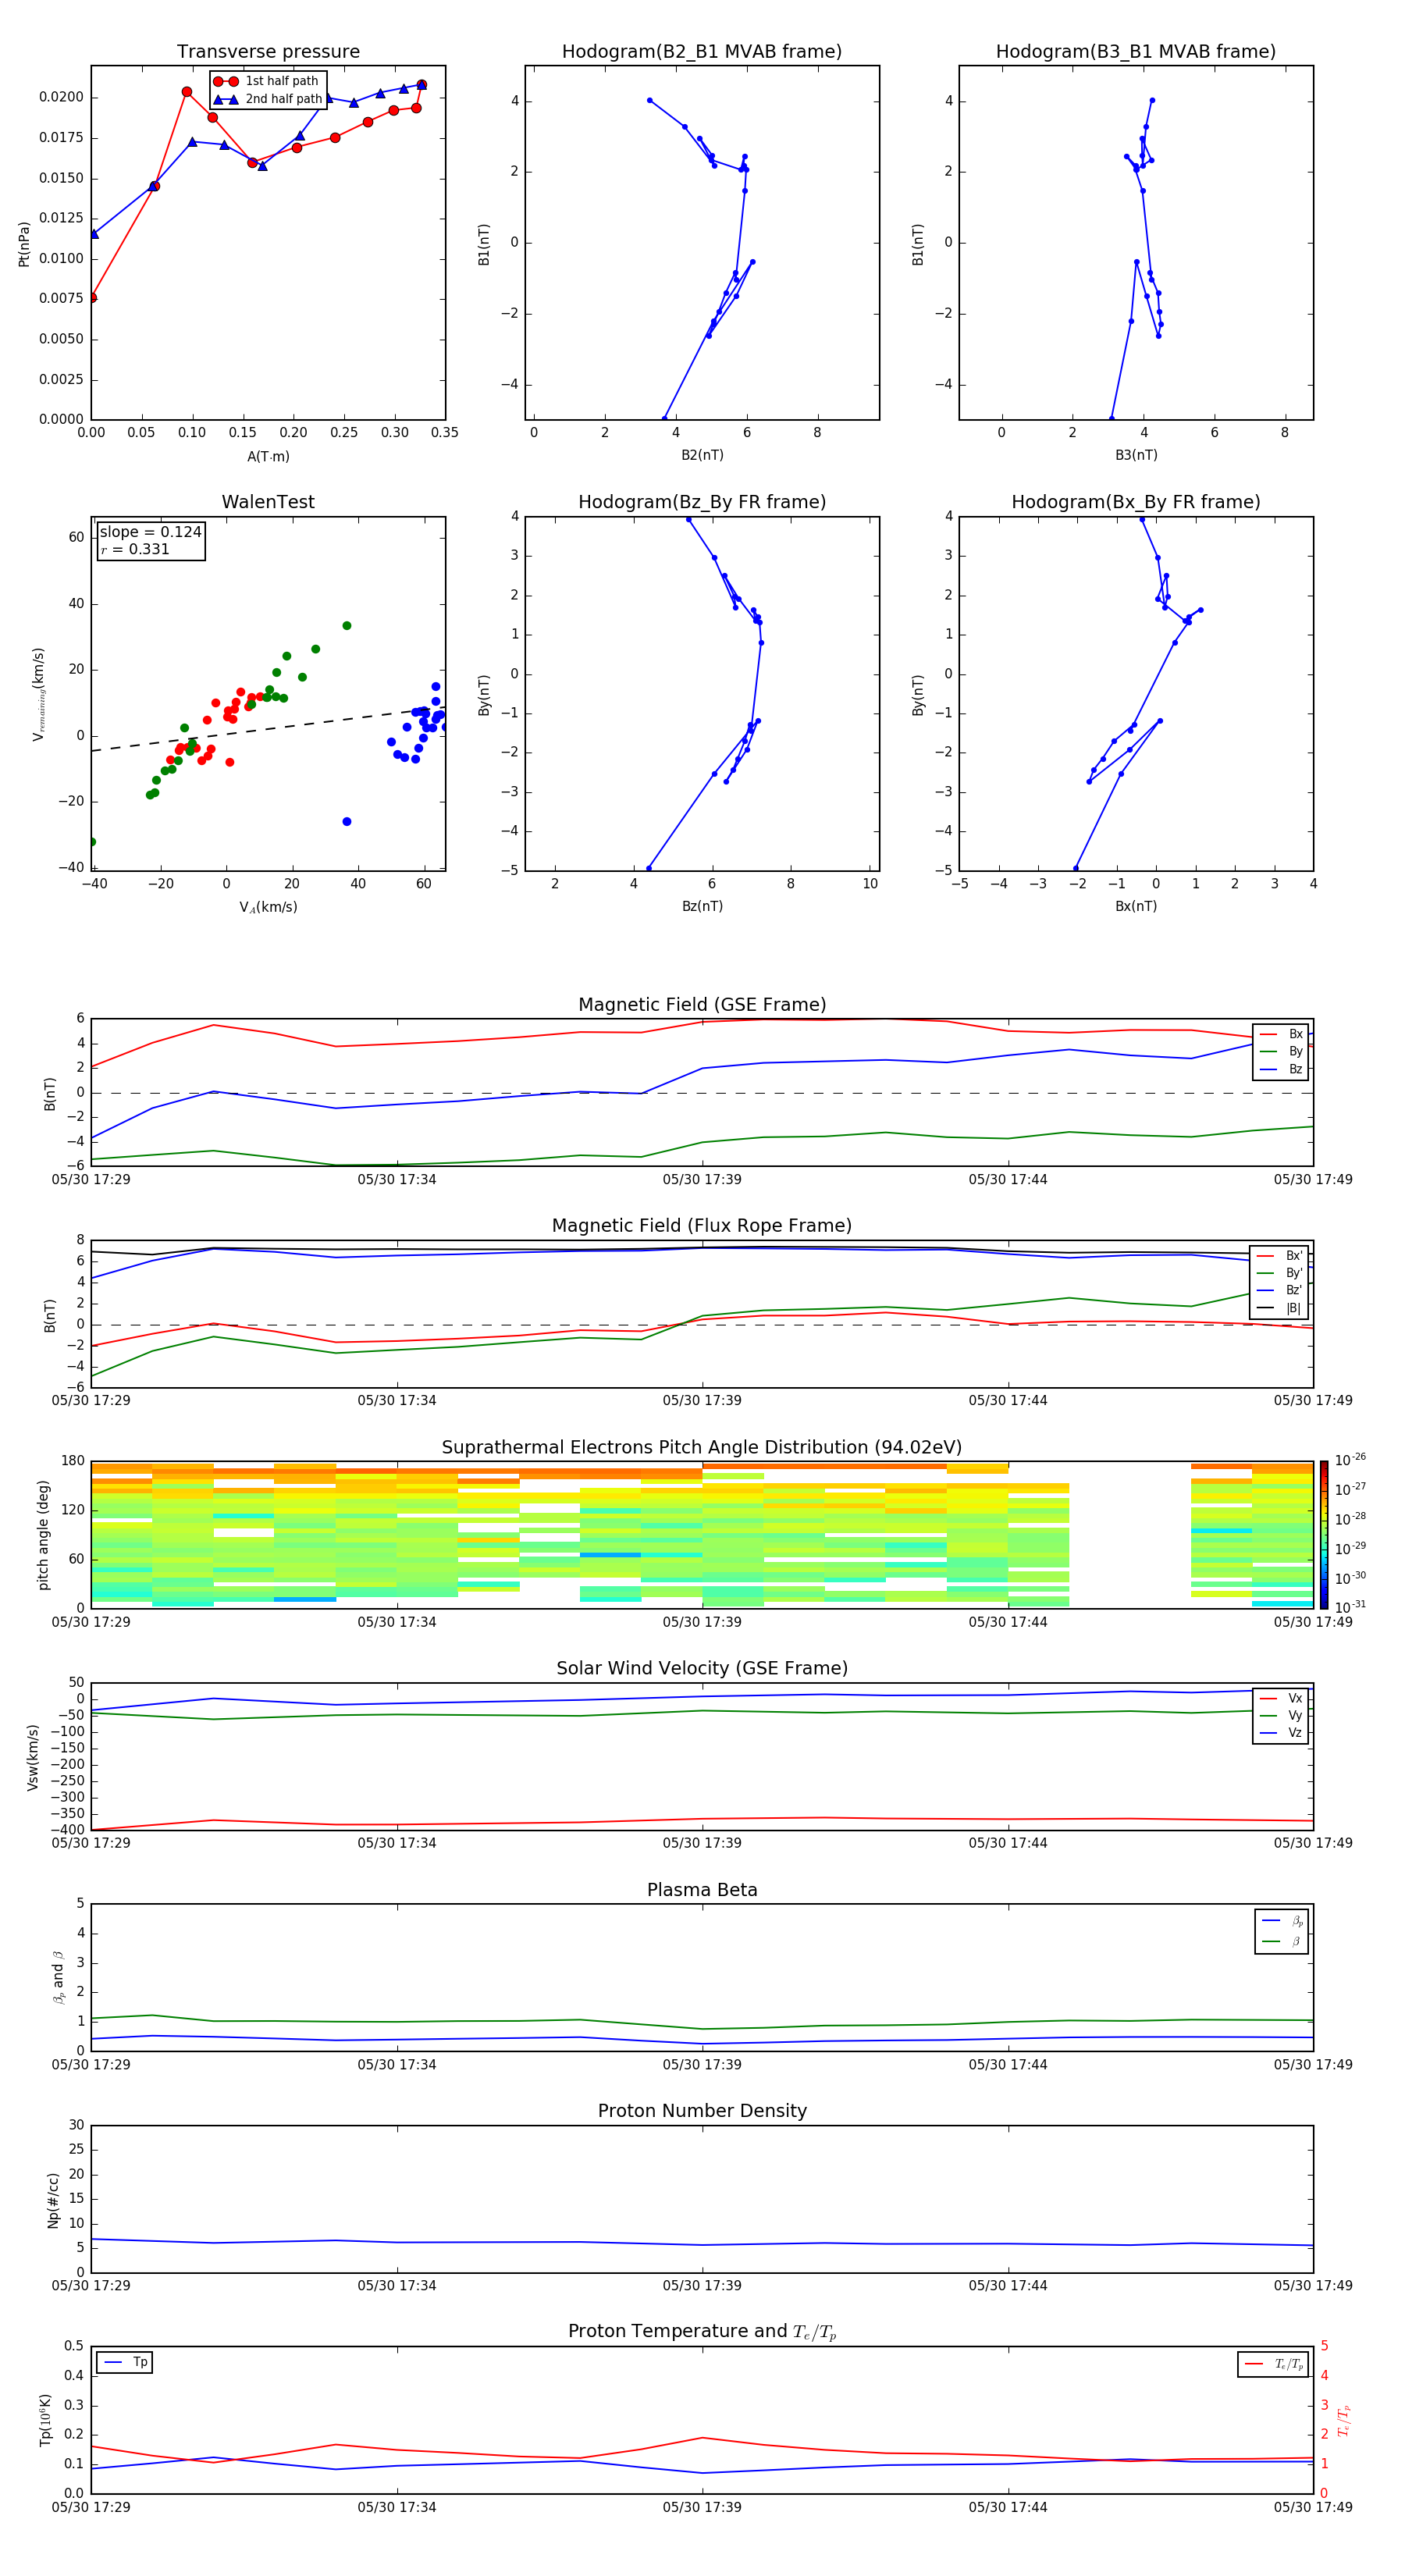The image size is (1405, 2576).
Task: Click 'Solar Wind Velocity (GSE Frame)' title
Action: (x=702, y=1669)
